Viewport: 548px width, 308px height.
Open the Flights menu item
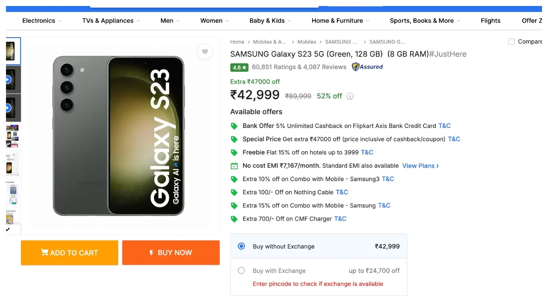point(491,21)
